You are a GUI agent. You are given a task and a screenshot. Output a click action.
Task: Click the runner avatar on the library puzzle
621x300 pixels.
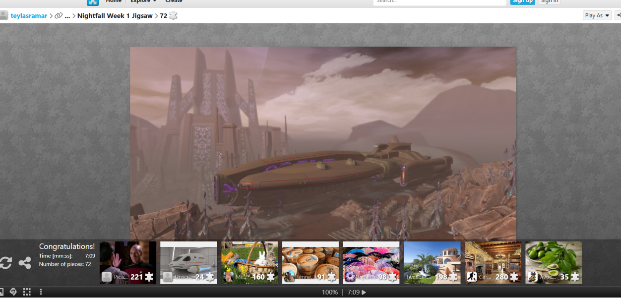point(472,277)
